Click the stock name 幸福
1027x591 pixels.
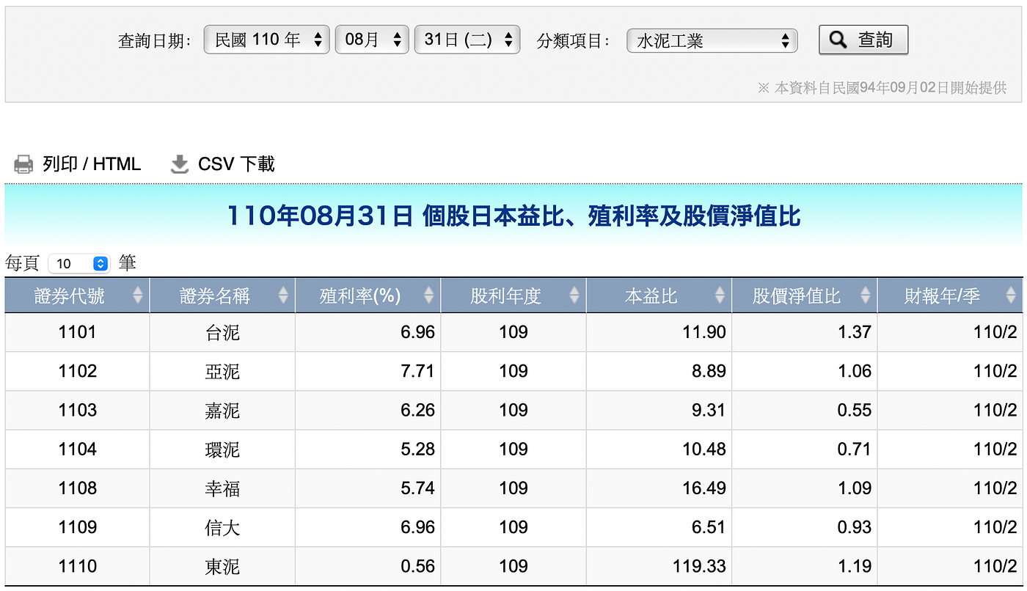point(222,488)
